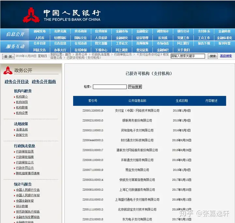Click the 检索 input box
This screenshot has width=235, height=223.
tap(110, 87)
